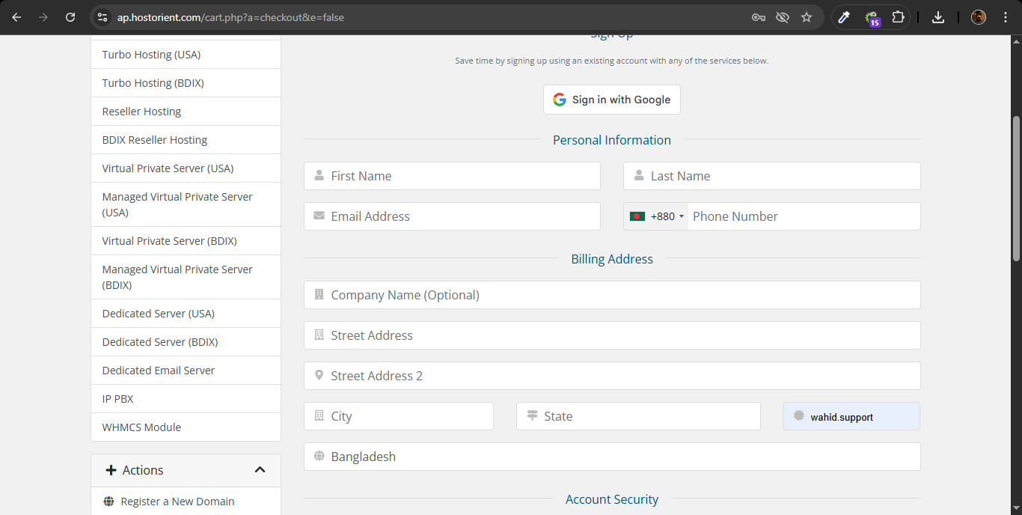Click the site information icon in address bar
The width and height of the screenshot is (1022, 515).
tap(102, 17)
